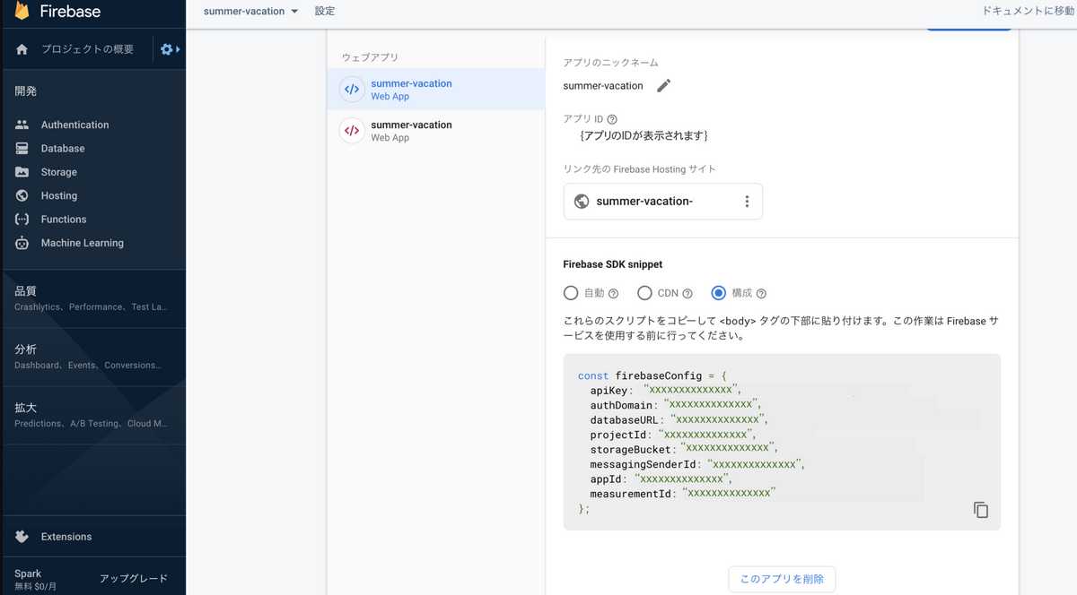Click the Firebase logo icon
This screenshot has height=595, width=1077.
point(22,11)
